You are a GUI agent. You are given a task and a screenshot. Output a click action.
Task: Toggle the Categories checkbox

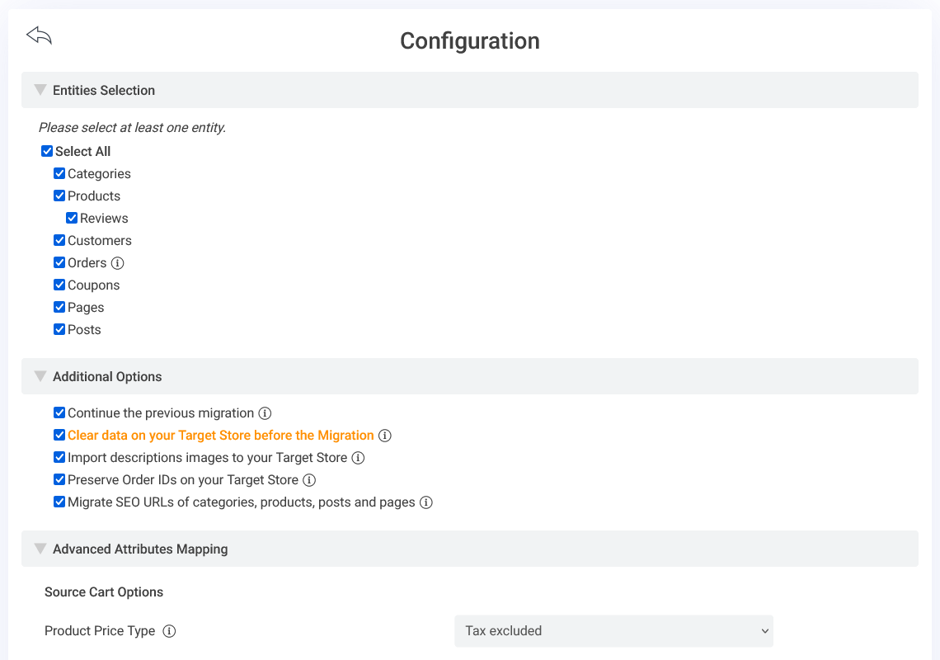click(59, 173)
